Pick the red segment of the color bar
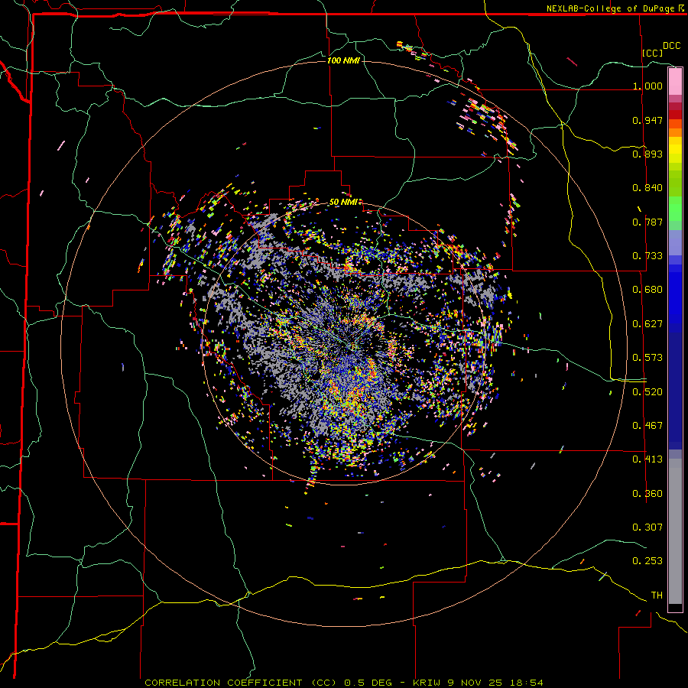688x688 pixels. 675,115
